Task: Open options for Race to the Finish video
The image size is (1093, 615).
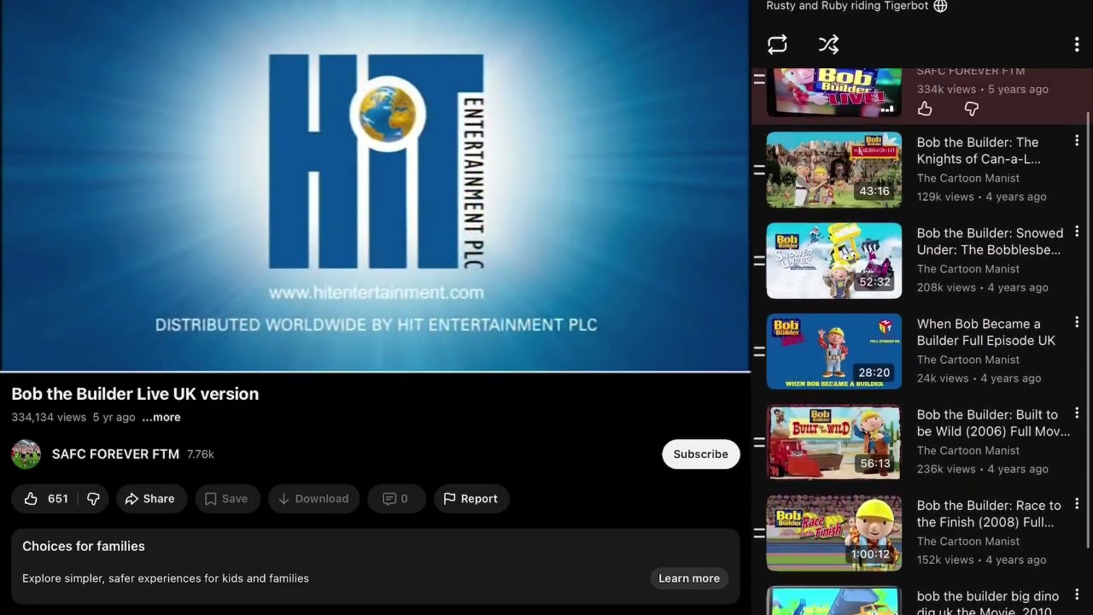Action: click(1076, 504)
